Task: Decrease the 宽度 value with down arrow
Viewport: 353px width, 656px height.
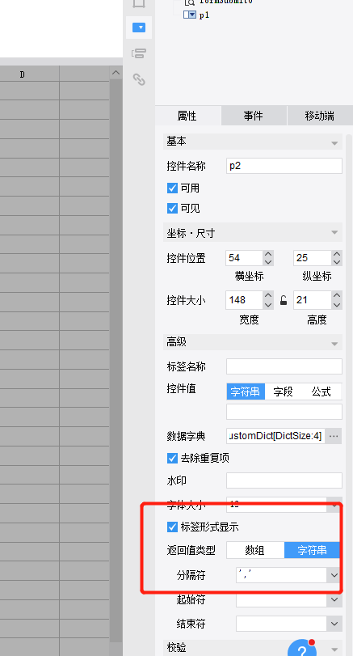Action: (268, 304)
